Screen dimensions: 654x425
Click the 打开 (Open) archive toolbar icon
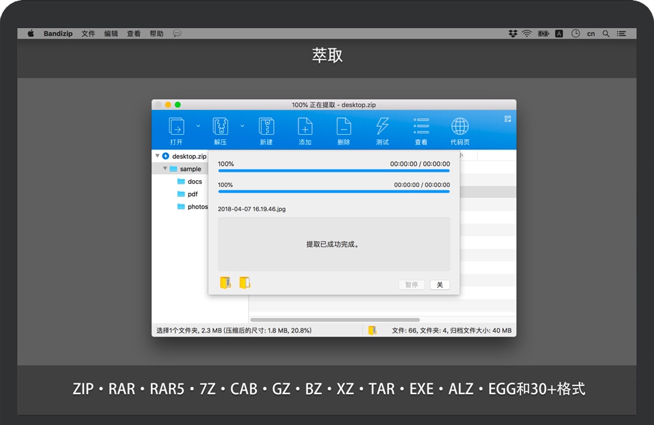coord(176,127)
